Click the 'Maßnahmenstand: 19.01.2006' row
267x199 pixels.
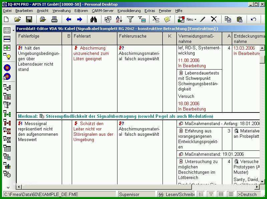pyautogui.click(x=218, y=154)
